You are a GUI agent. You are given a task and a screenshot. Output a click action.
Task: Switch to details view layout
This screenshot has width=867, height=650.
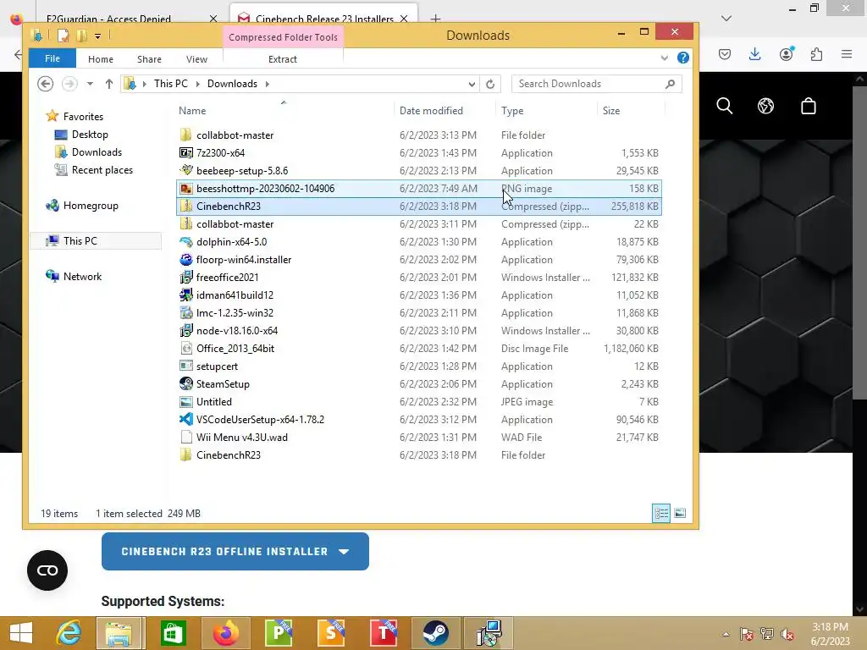click(660, 513)
